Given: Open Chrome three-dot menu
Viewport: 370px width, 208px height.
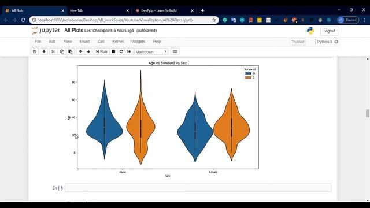Looking at the screenshot, I should pos(364,20).
